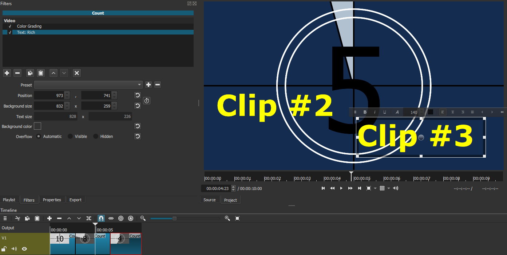Open the font size spinner dropdown arrows
Viewport: 507px width, 255px height.
[421, 112]
